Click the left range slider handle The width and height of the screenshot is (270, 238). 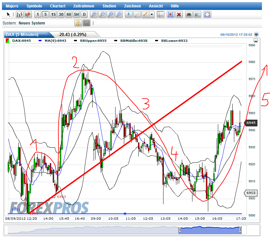pos(180,230)
